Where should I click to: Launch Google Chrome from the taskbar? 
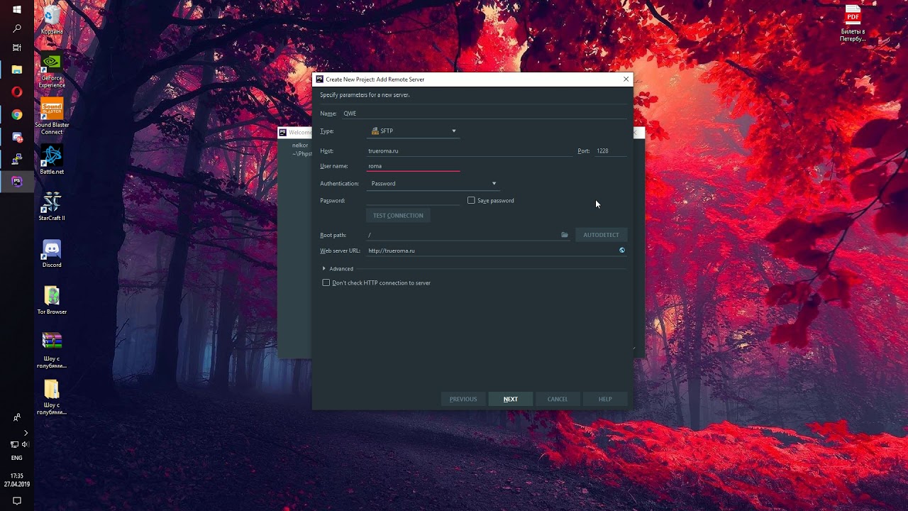pyautogui.click(x=17, y=114)
